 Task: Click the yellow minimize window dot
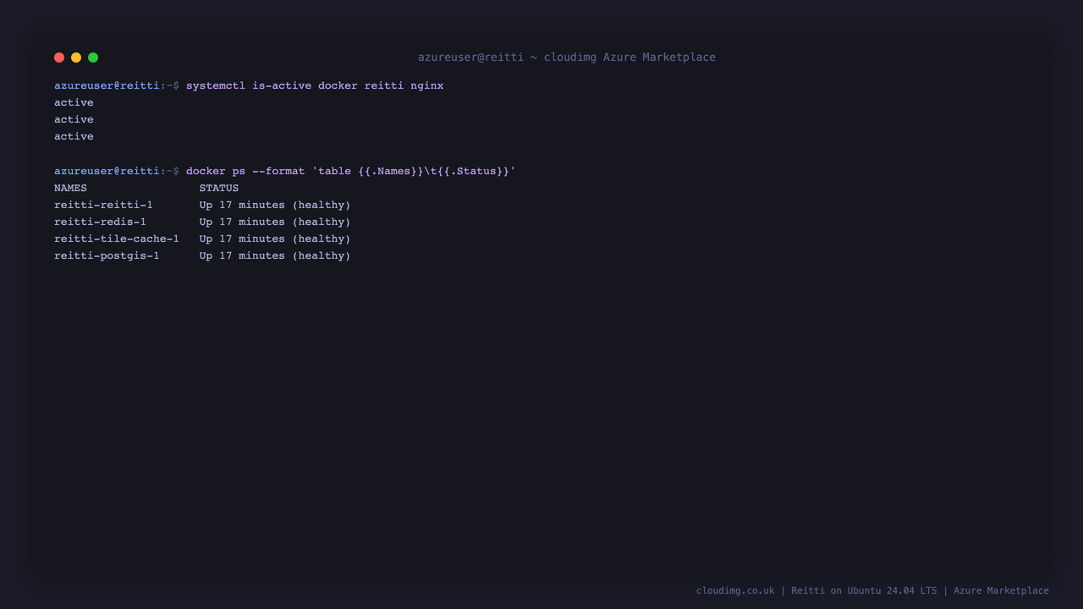76,58
